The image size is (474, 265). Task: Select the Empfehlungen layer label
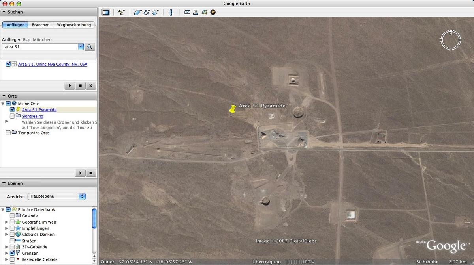36,228
